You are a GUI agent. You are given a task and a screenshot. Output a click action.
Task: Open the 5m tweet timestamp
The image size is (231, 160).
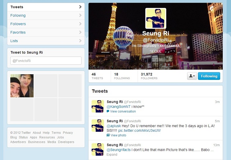[217, 121]
